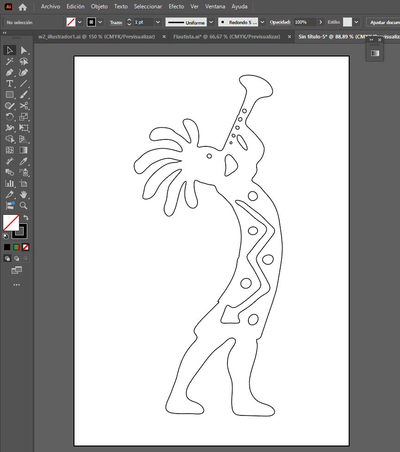The height and width of the screenshot is (452, 400).
Task: Set the fill to None
Action: (x=25, y=247)
